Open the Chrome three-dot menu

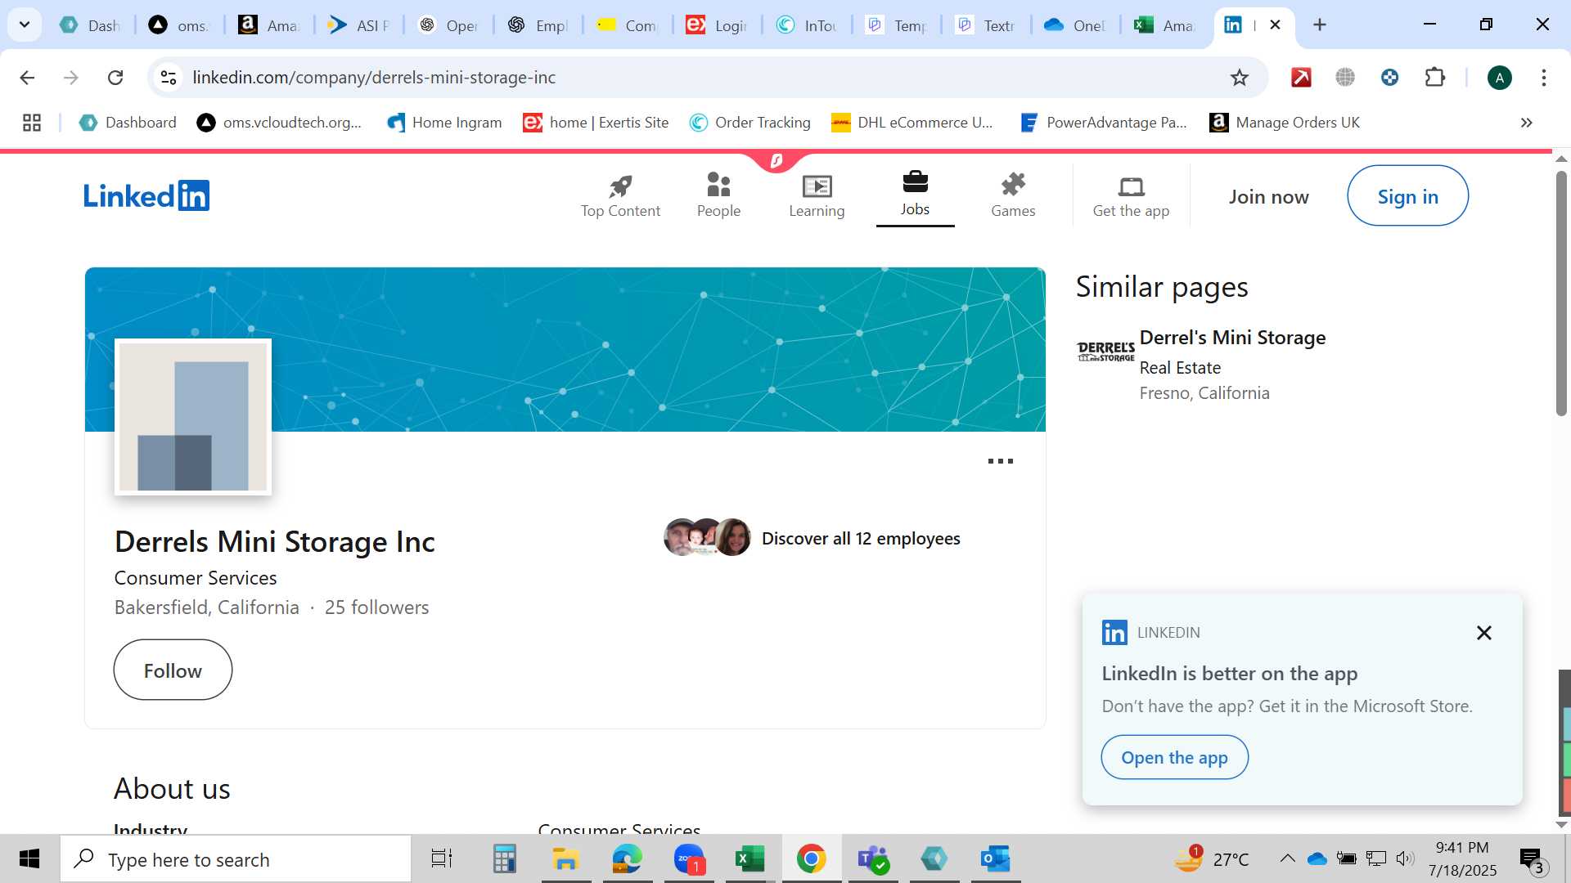(x=1544, y=78)
